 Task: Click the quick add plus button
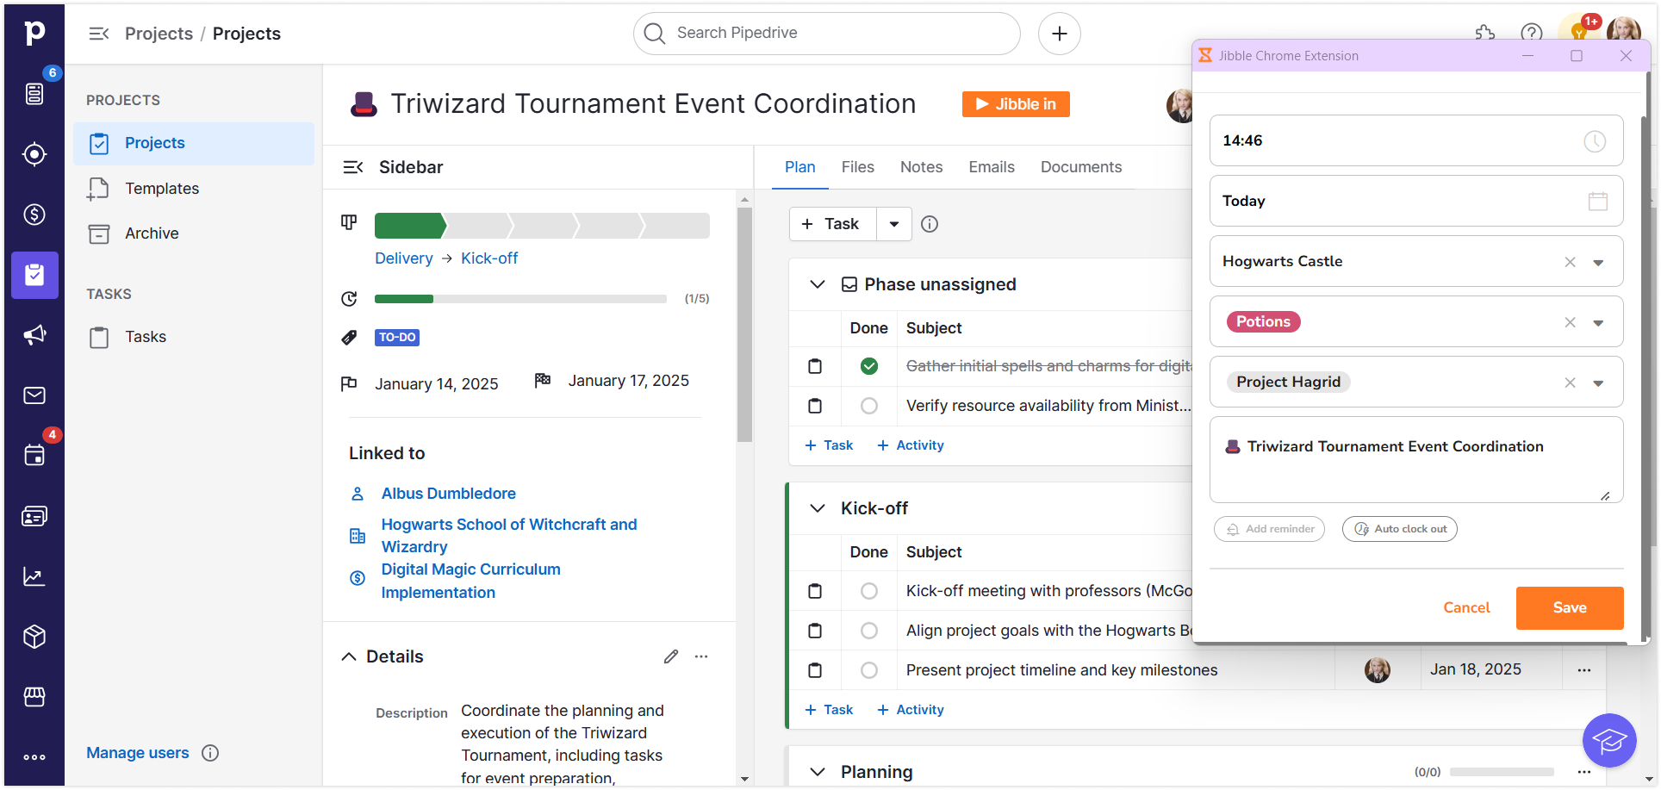(1059, 34)
